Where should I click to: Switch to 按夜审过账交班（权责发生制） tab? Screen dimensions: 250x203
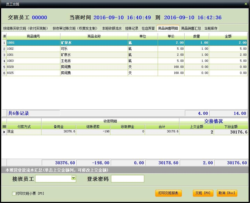coord(75,28)
